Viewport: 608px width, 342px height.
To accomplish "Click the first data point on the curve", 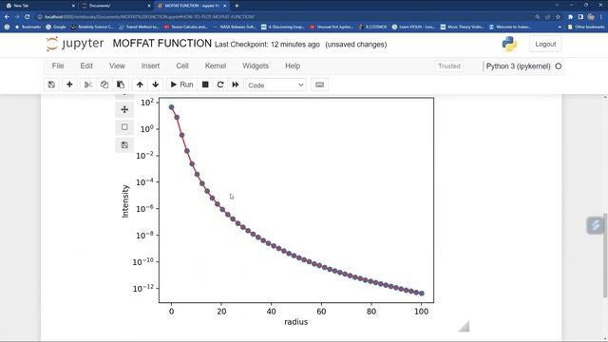I will click(x=171, y=107).
